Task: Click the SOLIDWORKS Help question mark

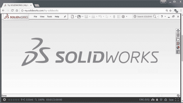Action: click(162, 16)
